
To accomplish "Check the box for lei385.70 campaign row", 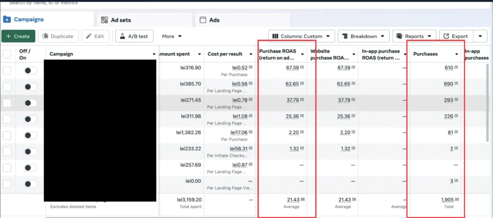I will coord(7,87).
